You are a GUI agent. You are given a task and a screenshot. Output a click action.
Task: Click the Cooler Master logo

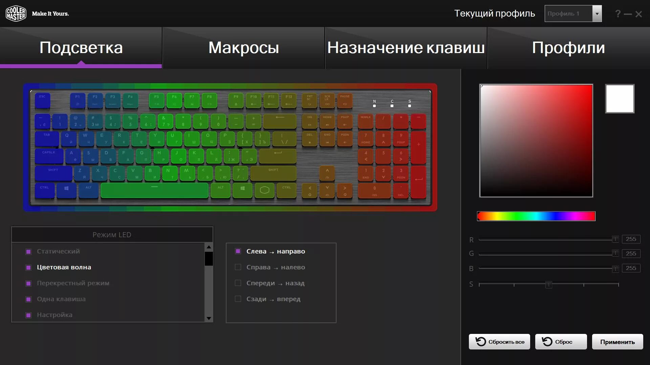[16, 14]
